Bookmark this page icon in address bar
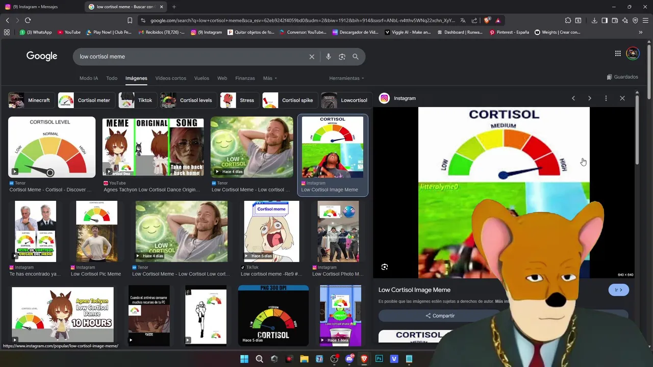Viewport: 653px width, 367px height. tap(130, 20)
